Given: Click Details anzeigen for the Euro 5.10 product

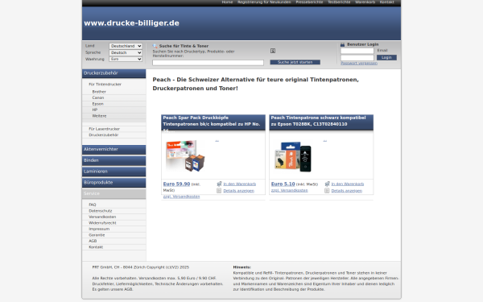Looking at the screenshot, I should coord(346,191).
